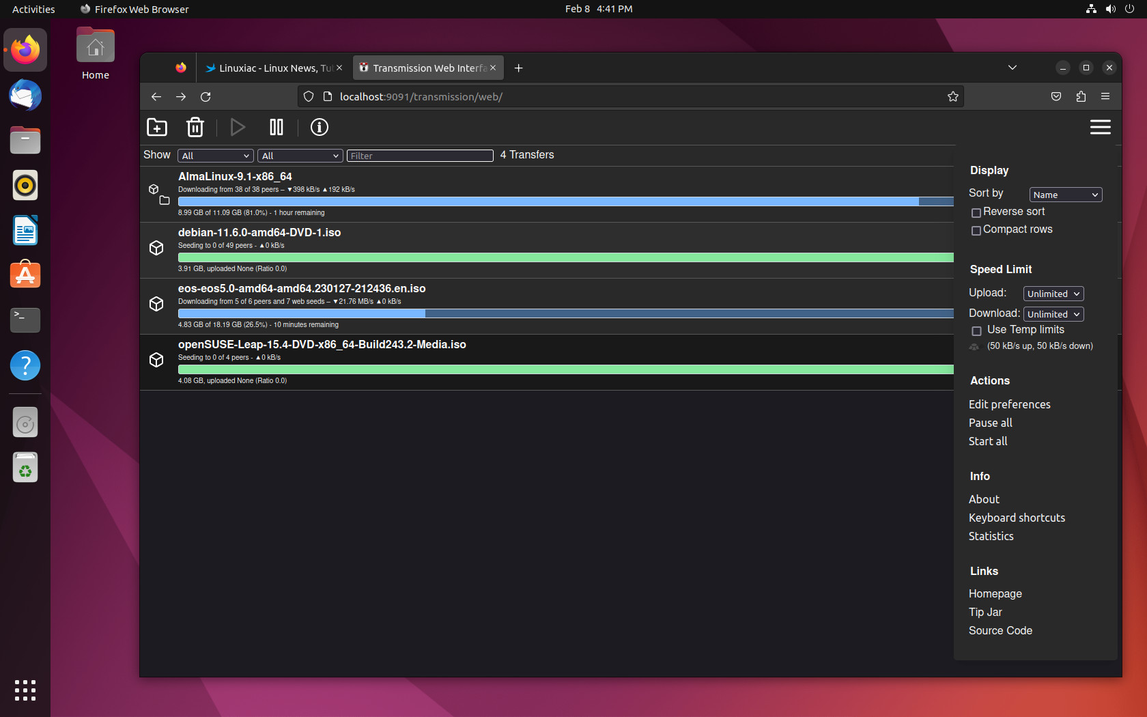Open About info
1147x717 pixels.
coord(984,499)
